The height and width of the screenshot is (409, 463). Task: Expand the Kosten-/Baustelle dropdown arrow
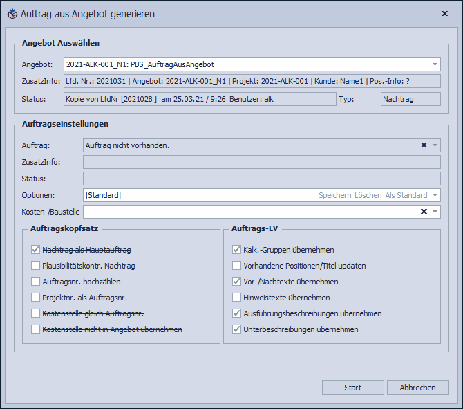coord(435,211)
